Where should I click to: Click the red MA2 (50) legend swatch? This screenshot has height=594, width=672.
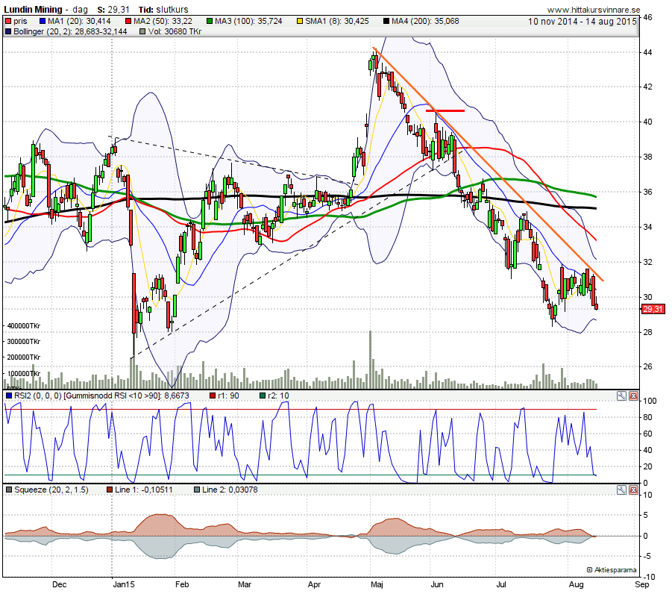[128, 21]
